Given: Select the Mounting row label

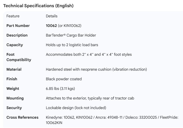Looking at the screenshot, I should 15,98.
